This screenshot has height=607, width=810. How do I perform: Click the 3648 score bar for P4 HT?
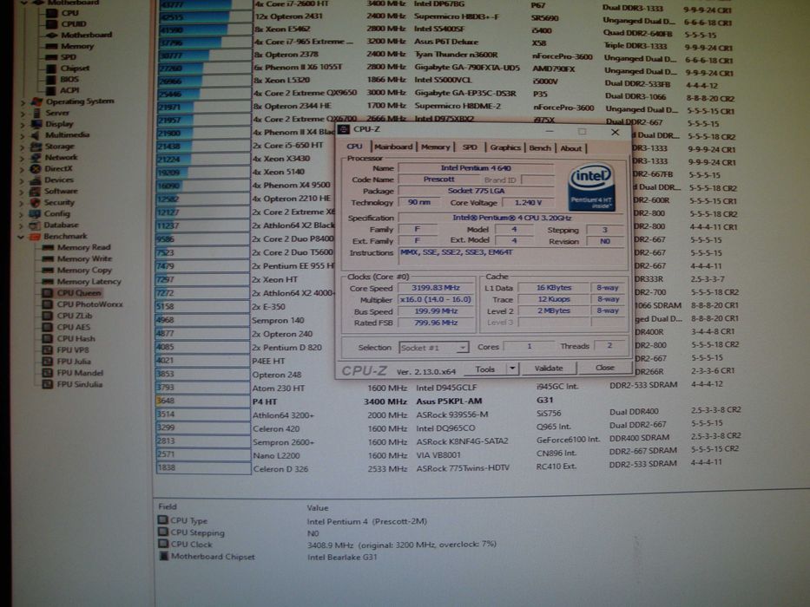[x=203, y=401]
